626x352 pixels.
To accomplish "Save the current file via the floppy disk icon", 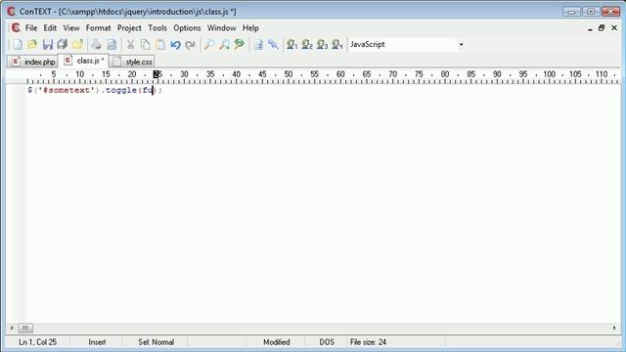I will click(48, 44).
